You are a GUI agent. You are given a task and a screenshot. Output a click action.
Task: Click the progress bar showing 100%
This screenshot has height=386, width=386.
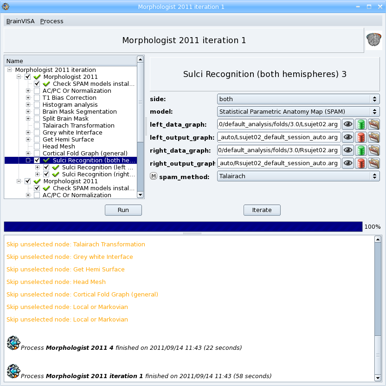click(183, 226)
